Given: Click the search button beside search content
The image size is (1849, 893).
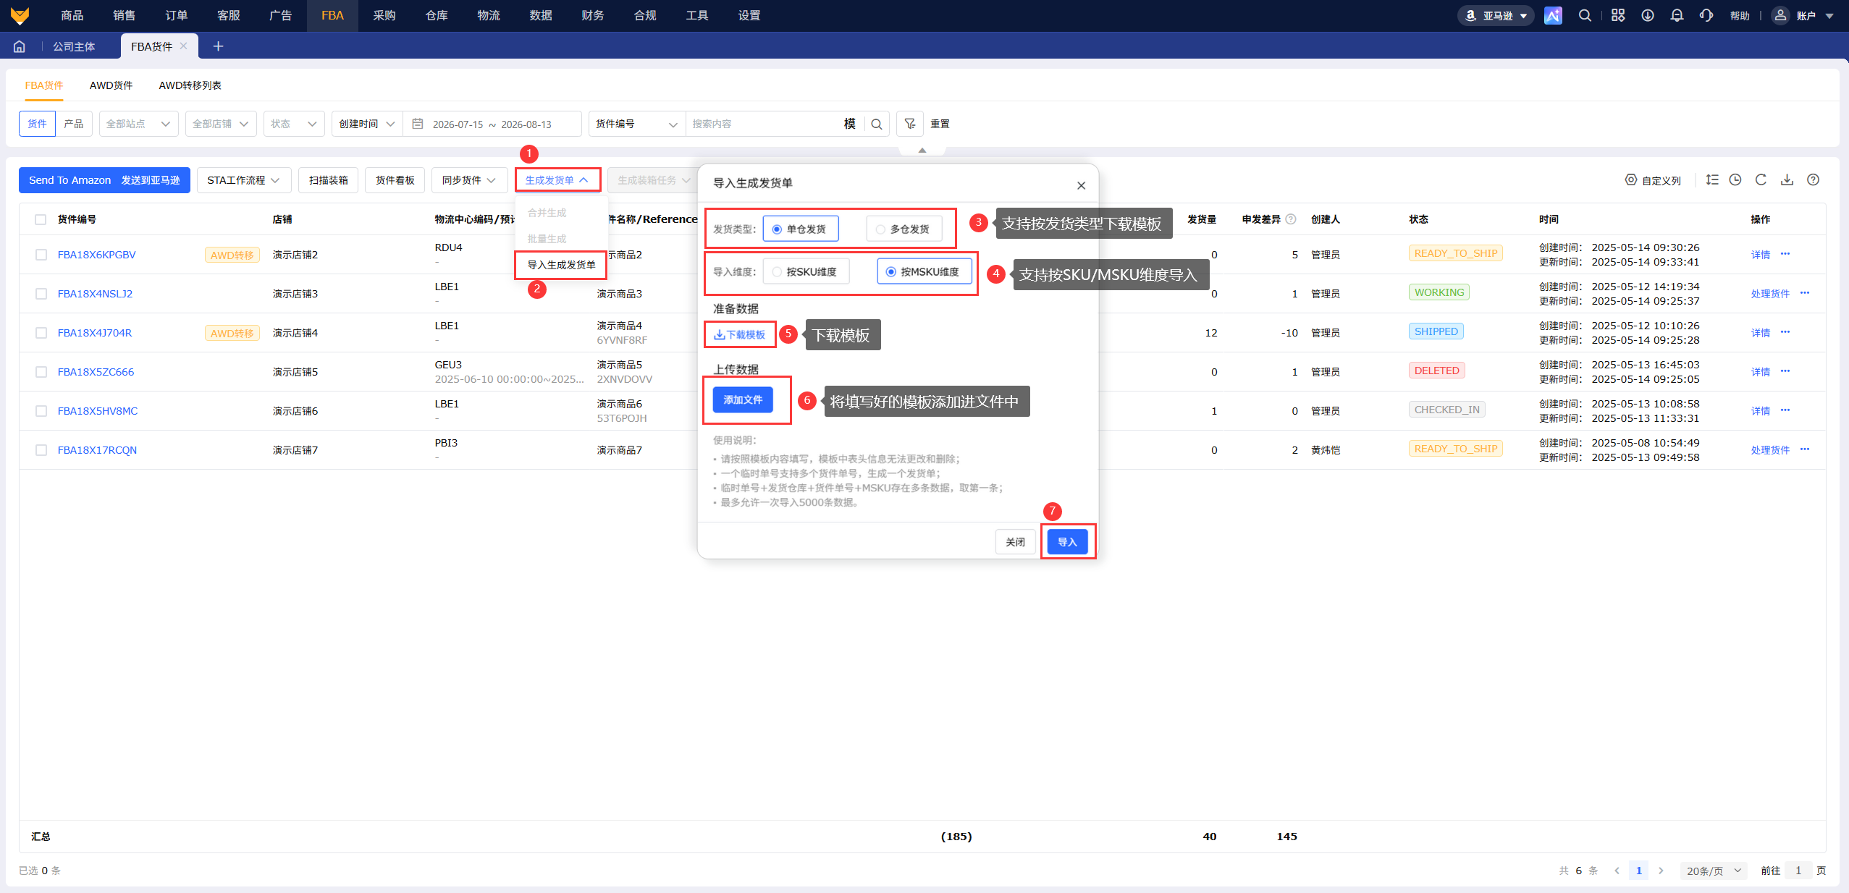Looking at the screenshot, I should click(877, 124).
